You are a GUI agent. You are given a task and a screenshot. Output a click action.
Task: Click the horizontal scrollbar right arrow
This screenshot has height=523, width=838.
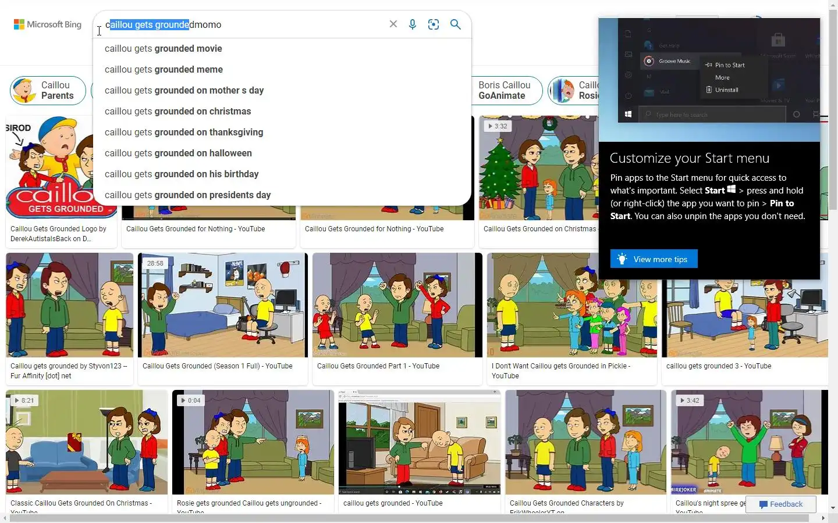pyautogui.click(x=823, y=518)
